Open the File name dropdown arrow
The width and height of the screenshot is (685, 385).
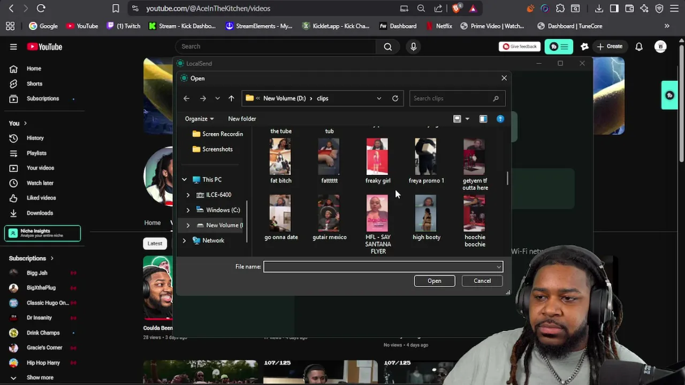[x=499, y=267]
